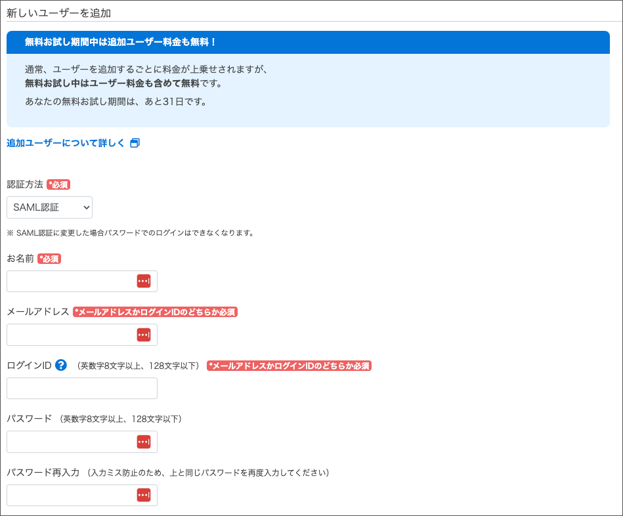
Task: Click into the ログインID input box
Action: [82, 388]
